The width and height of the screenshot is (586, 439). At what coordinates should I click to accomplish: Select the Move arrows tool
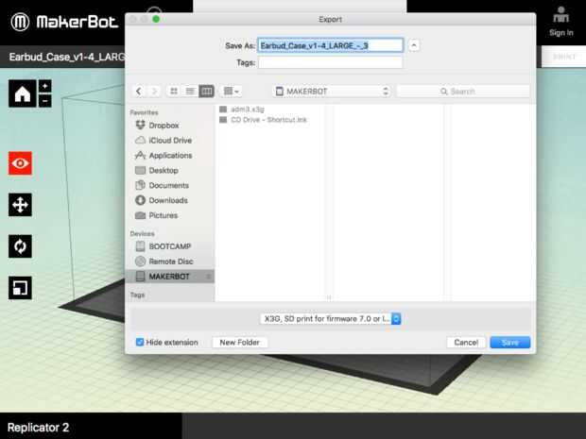click(x=20, y=205)
